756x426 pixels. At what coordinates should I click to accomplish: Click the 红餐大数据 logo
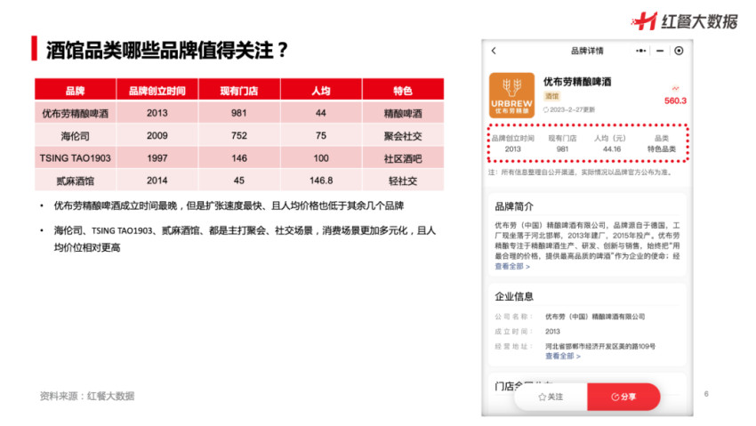tap(685, 21)
